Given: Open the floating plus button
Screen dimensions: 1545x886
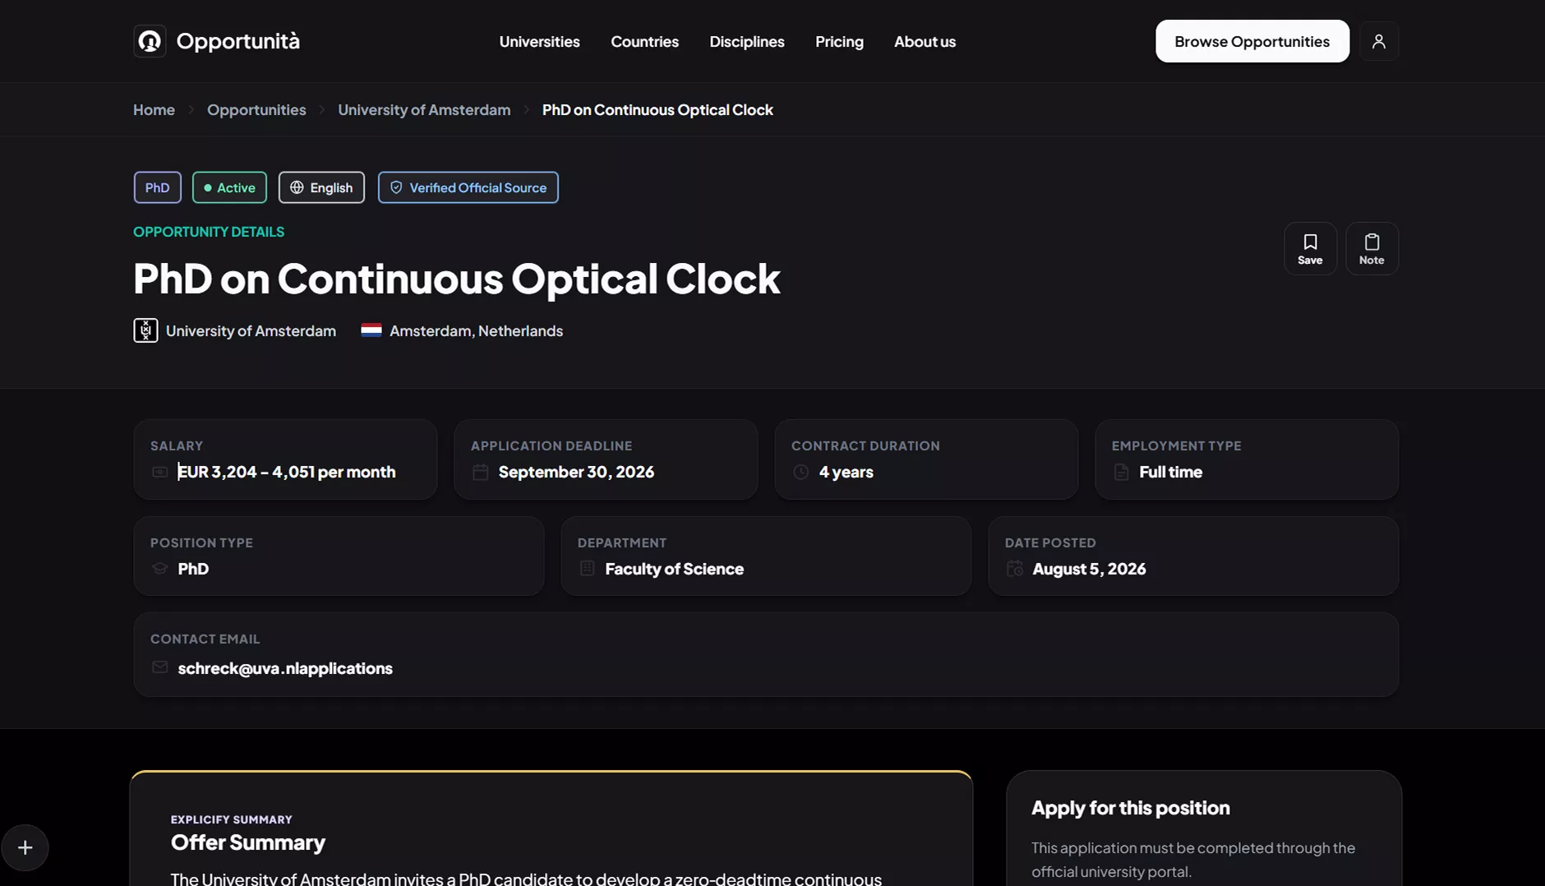Looking at the screenshot, I should (25, 847).
